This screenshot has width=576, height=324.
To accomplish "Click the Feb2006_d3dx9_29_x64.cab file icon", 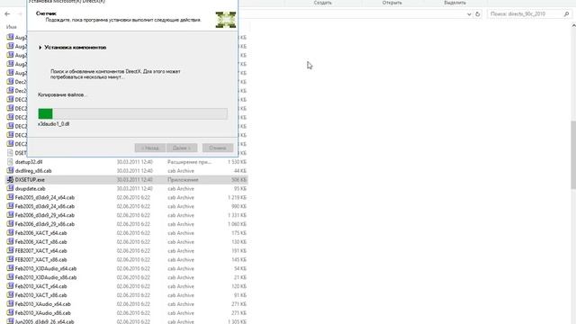I will [10, 215].
